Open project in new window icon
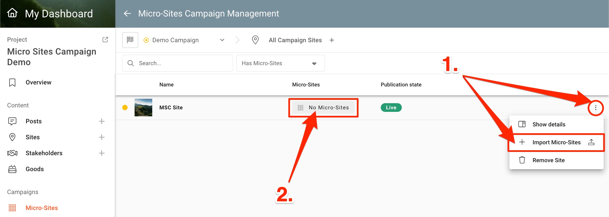Image resolution: width=609 pixels, height=217 pixels. (x=105, y=40)
